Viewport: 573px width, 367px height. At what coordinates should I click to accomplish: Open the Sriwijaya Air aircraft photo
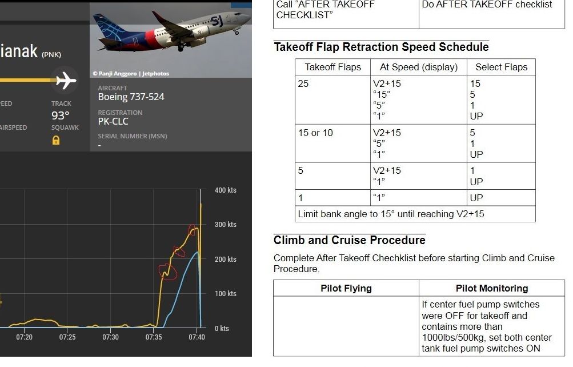[x=171, y=39]
